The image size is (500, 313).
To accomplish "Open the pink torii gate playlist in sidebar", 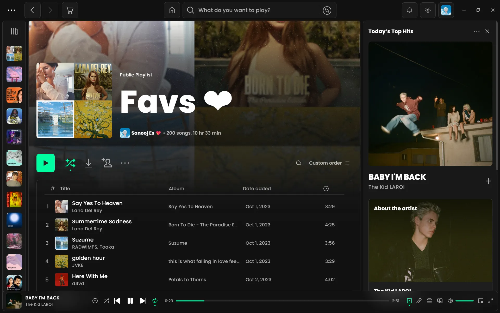I will coord(14,74).
